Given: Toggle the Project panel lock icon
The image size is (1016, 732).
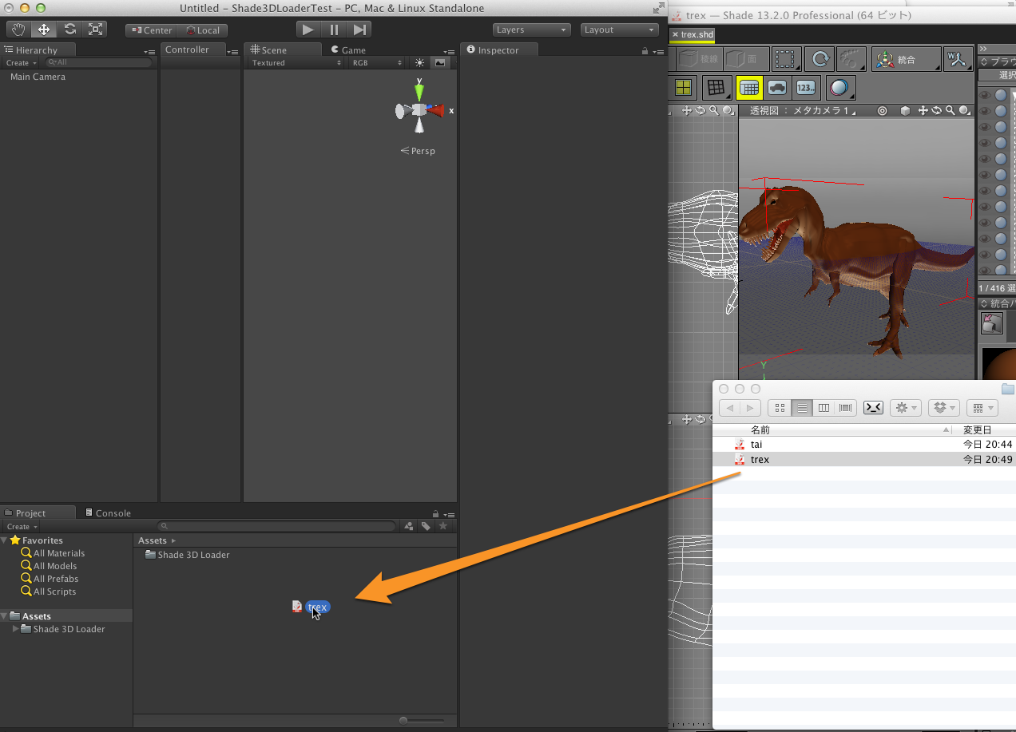Looking at the screenshot, I should click(x=435, y=514).
